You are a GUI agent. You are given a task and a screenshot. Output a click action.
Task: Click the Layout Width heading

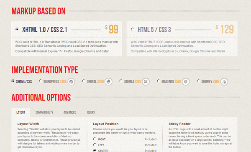point(28,124)
